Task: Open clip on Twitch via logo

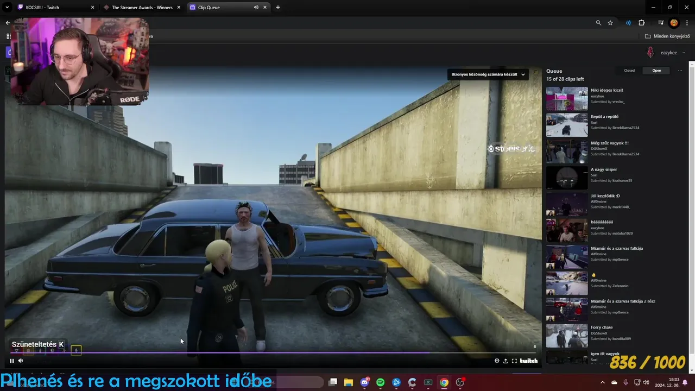Action: pyautogui.click(x=529, y=361)
